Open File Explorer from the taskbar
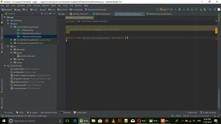The image size is (221, 124). pyautogui.click(x=93, y=121)
